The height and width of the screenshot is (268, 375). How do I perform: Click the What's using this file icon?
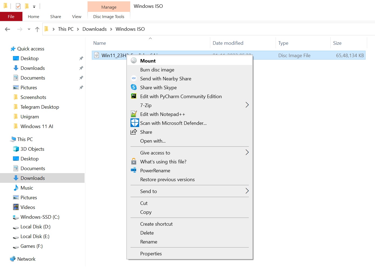click(x=134, y=162)
